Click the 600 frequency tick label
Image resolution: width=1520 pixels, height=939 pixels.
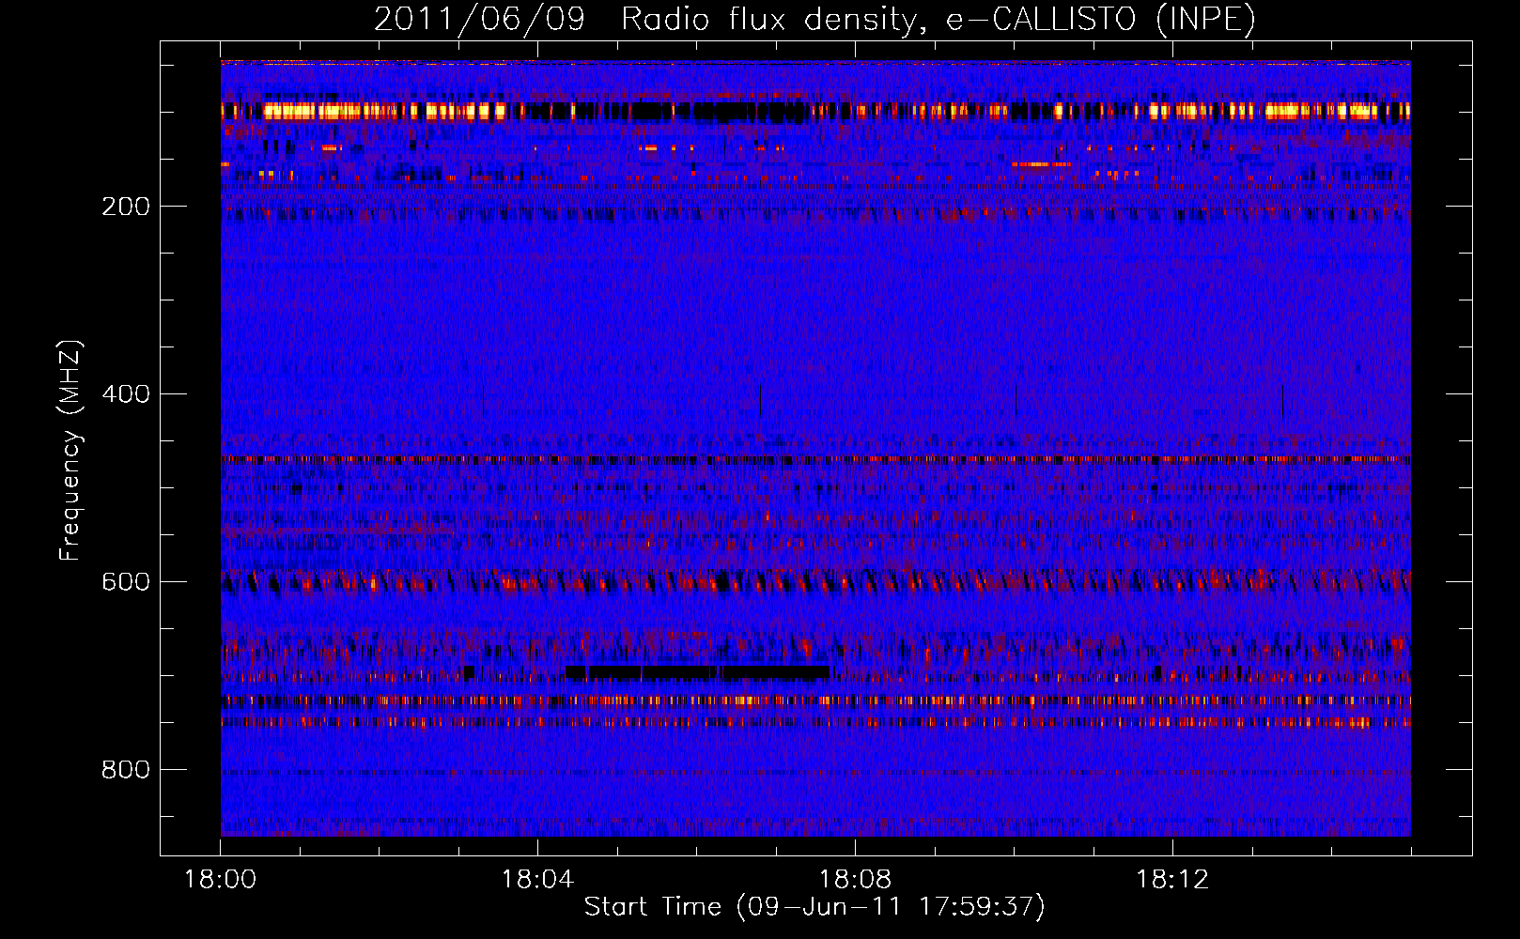tap(126, 581)
